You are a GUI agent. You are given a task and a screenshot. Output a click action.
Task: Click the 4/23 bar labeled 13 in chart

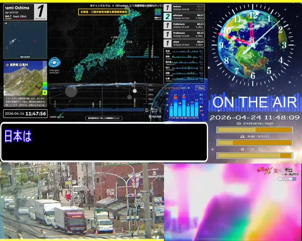coord(196,109)
